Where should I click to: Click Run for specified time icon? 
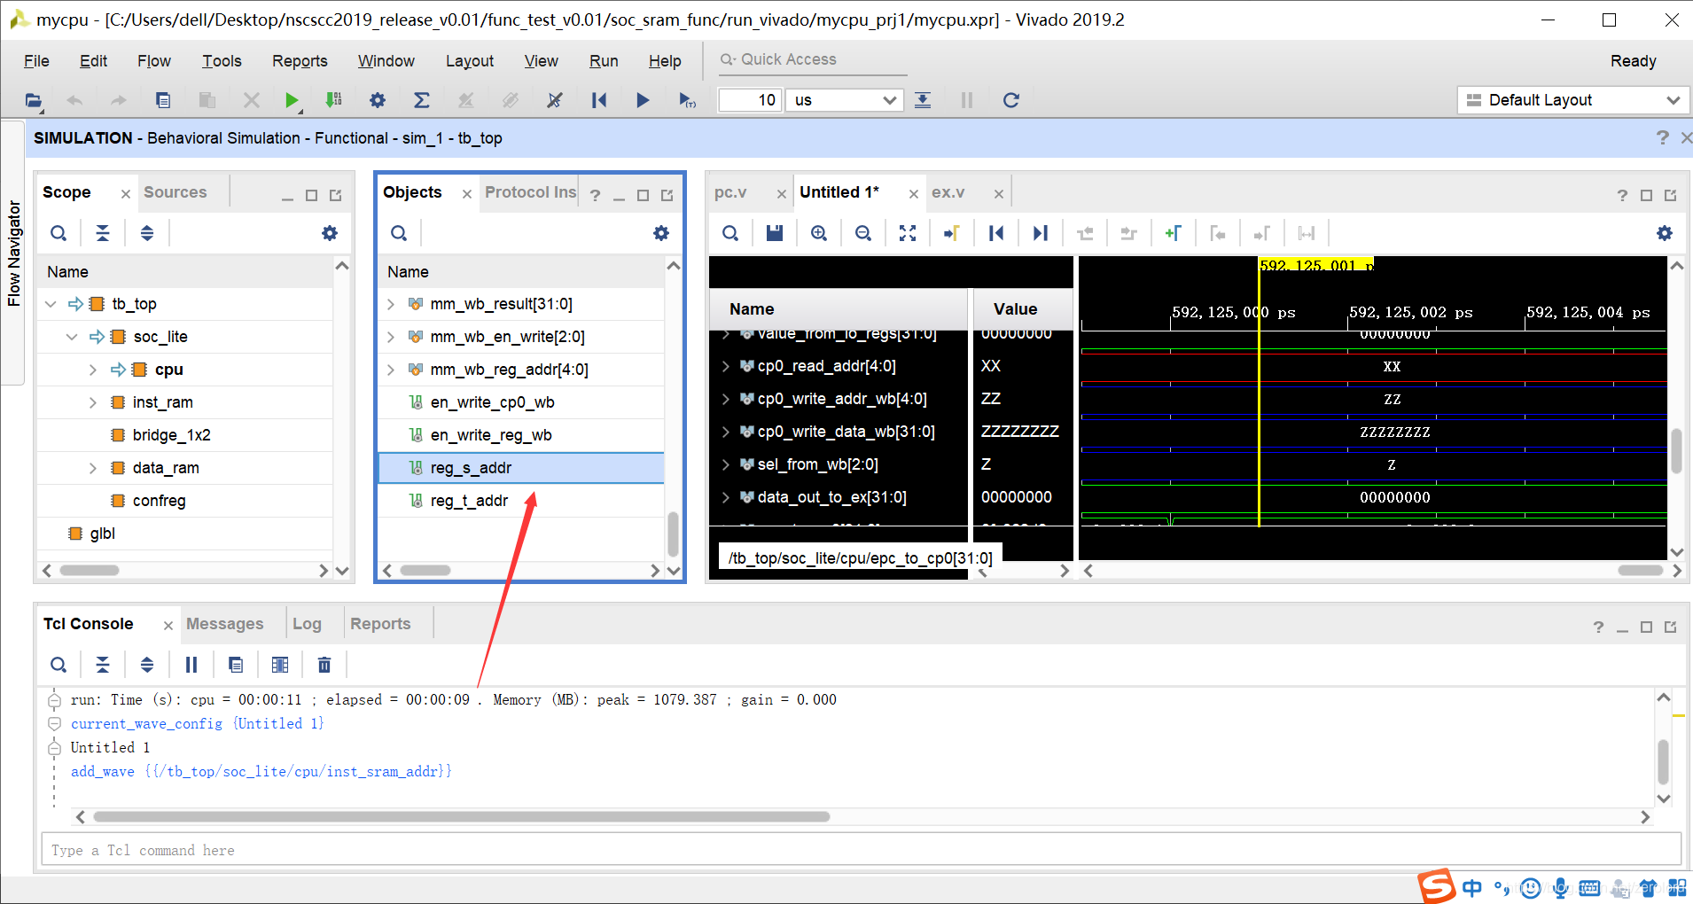[x=687, y=100]
